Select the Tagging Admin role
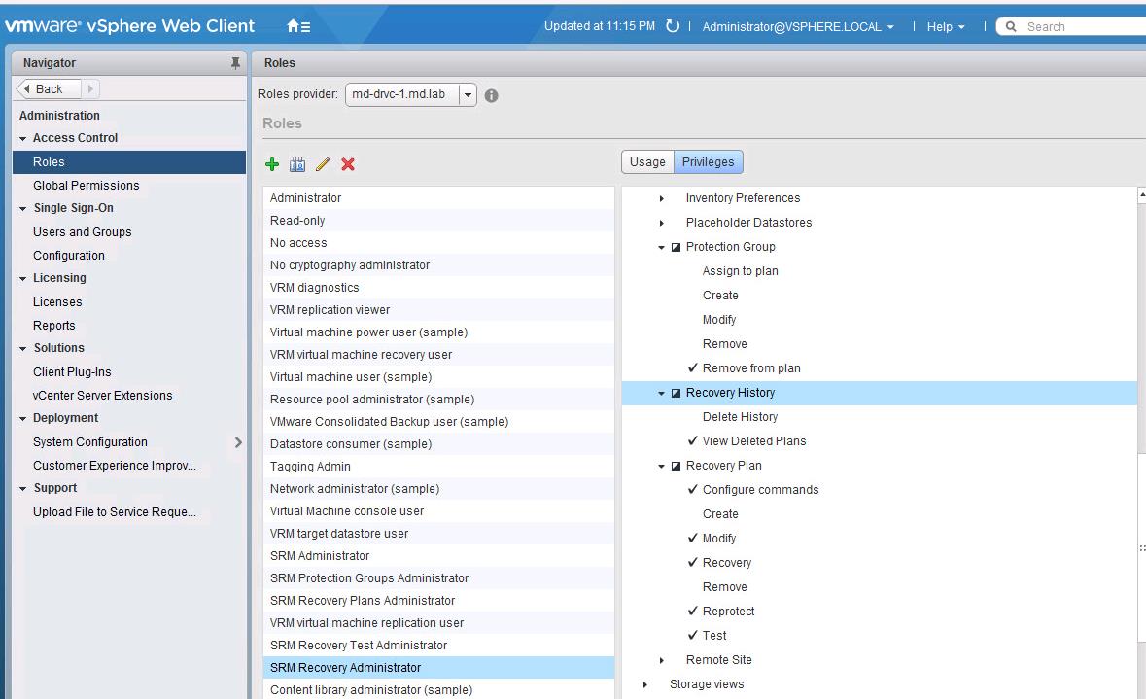 (438, 467)
